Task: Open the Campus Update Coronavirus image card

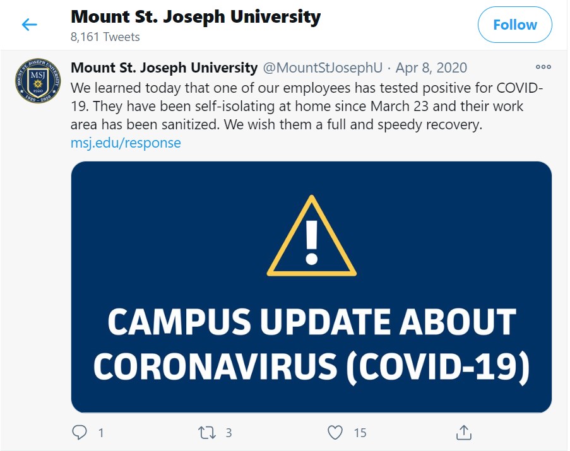Action: click(x=312, y=287)
